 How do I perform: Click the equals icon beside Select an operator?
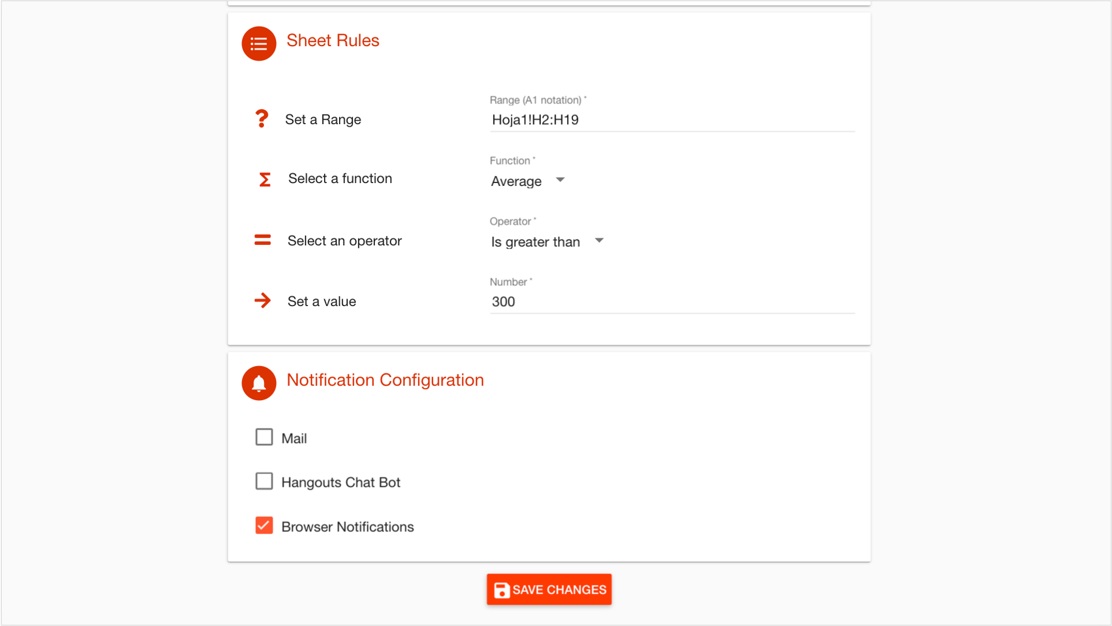[x=262, y=240]
